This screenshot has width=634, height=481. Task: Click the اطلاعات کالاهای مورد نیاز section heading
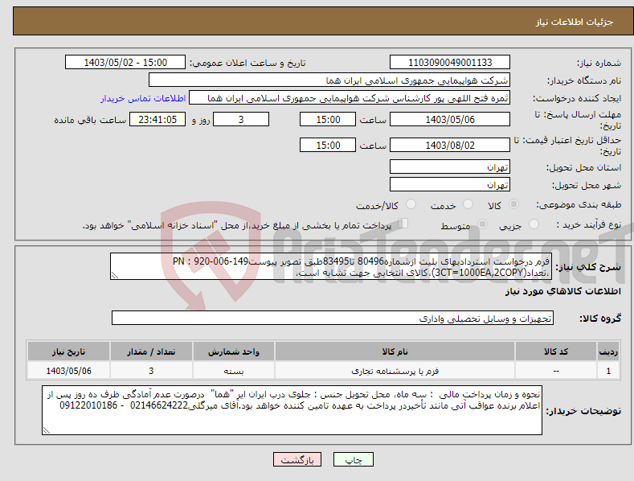(x=562, y=291)
